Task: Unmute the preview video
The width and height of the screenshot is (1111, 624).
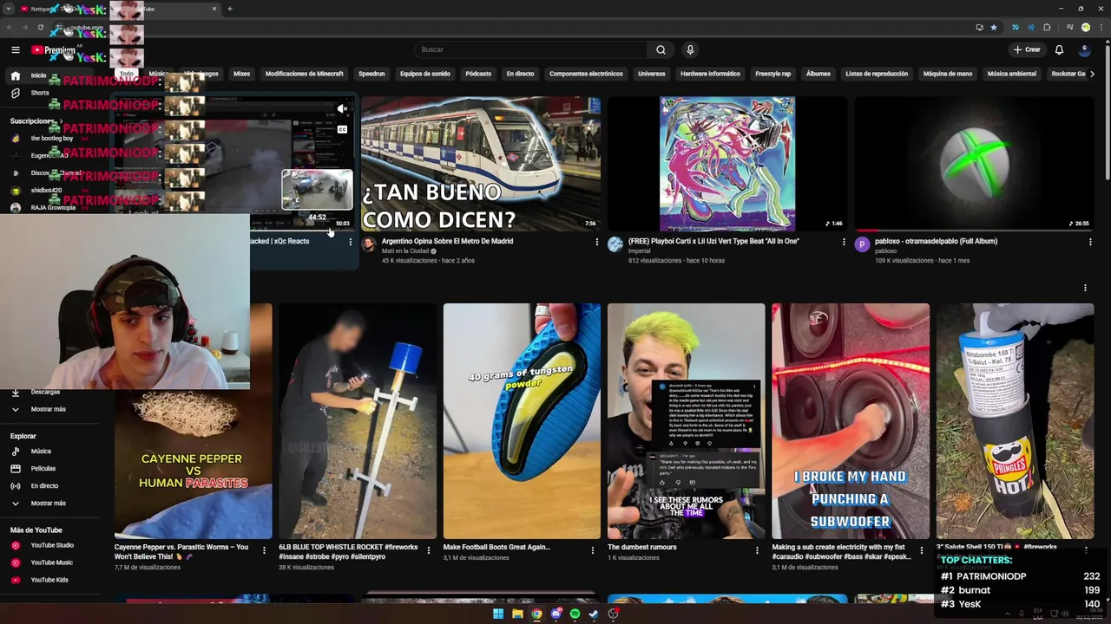Action: tap(342, 109)
